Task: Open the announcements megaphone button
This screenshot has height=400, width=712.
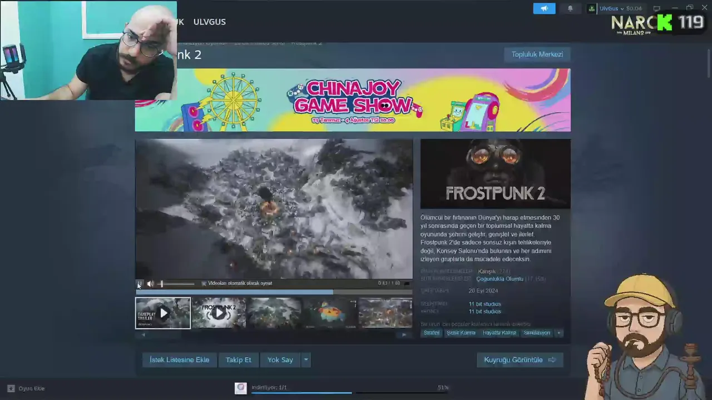Action: 544,8
